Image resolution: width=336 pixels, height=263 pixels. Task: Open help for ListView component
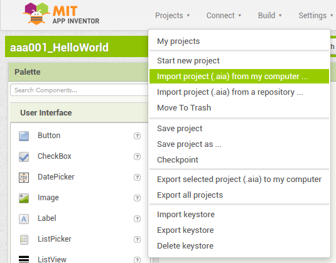[137, 260]
